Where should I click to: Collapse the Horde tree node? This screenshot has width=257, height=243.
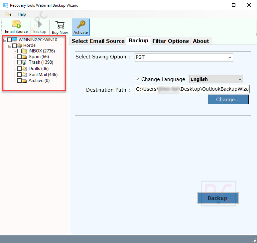[x=10, y=46]
